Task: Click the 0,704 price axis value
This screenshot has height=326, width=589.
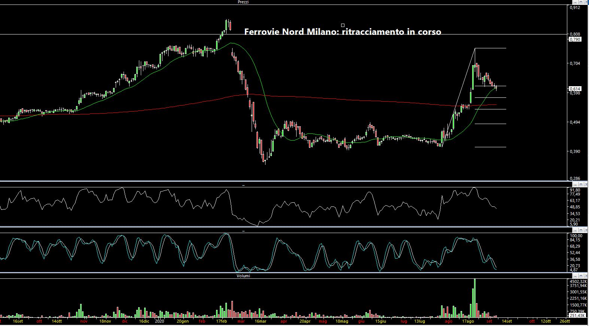Action: pyautogui.click(x=575, y=63)
